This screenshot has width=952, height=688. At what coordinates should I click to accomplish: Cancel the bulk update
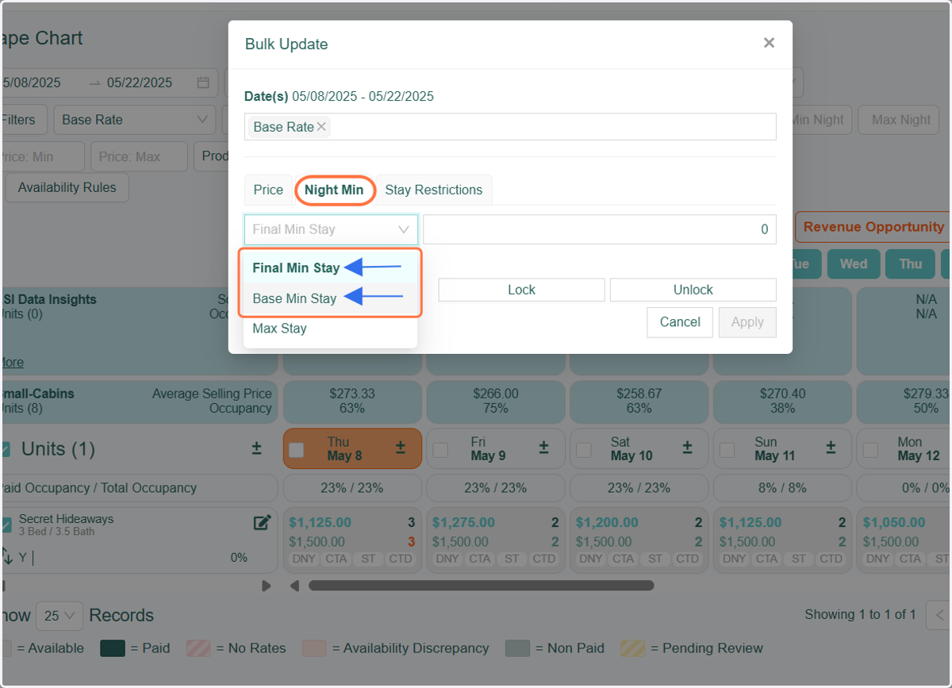680,322
